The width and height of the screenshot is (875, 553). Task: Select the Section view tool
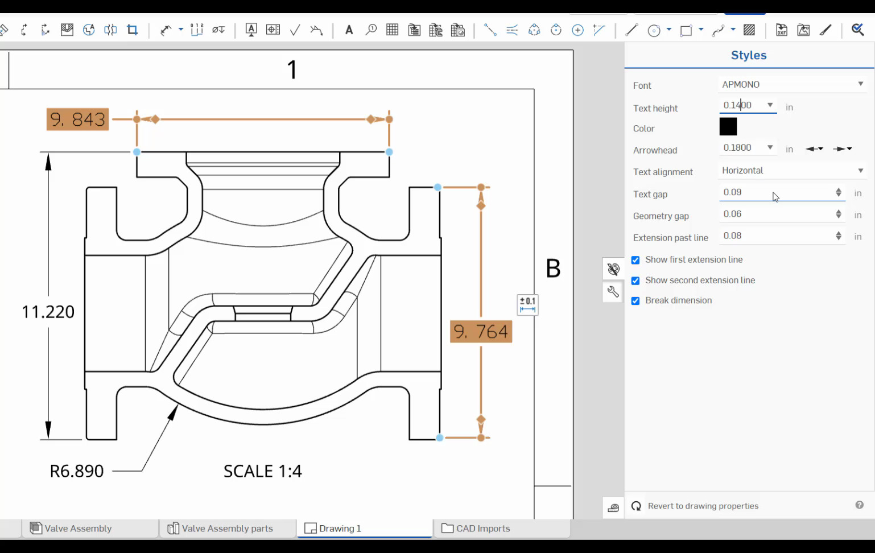click(x=24, y=30)
